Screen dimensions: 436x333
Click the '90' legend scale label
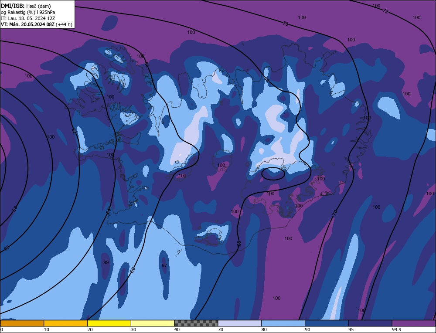tap(307, 330)
